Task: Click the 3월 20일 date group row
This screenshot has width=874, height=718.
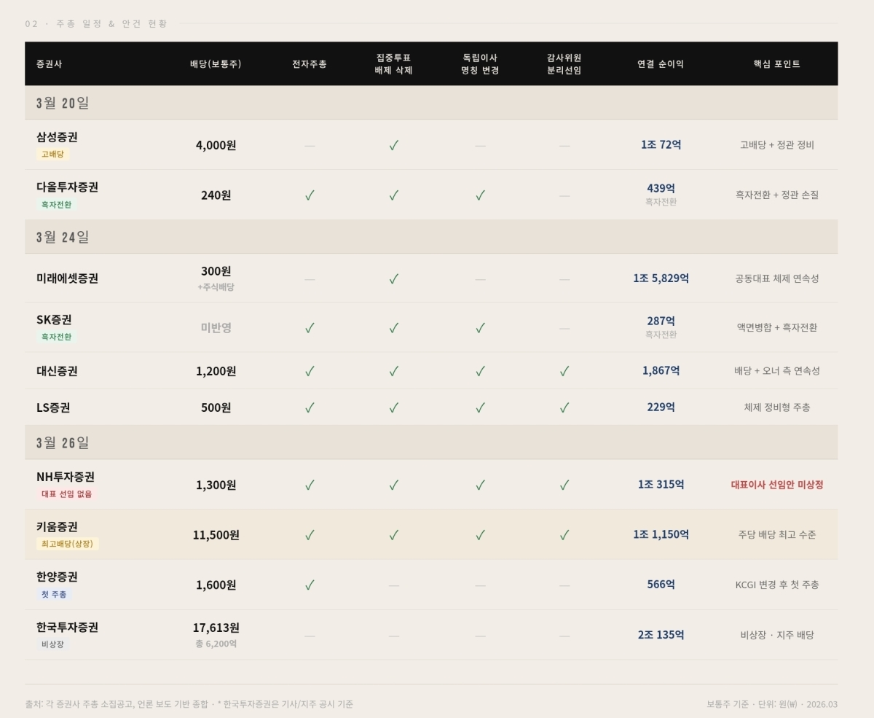Action: click(431, 103)
